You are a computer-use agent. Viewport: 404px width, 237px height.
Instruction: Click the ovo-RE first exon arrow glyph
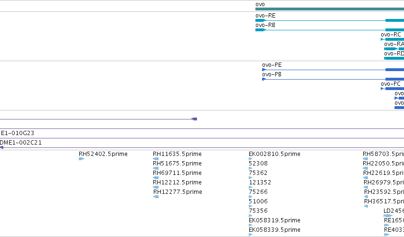261,20
